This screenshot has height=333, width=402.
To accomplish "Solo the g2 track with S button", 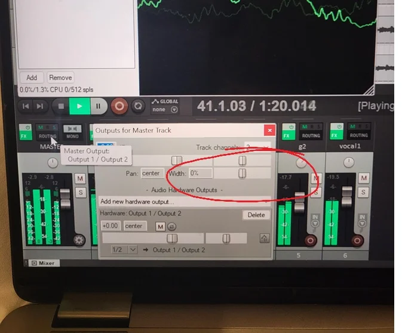I will tap(317, 192).
